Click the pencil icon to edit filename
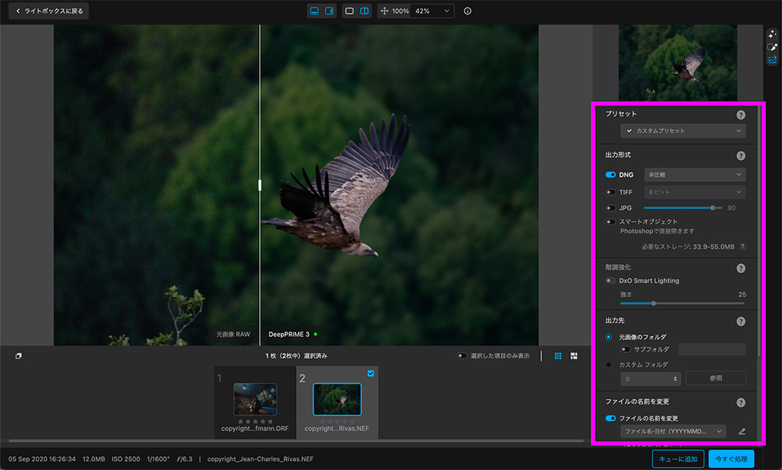The height and width of the screenshot is (470, 782). [x=741, y=432]
